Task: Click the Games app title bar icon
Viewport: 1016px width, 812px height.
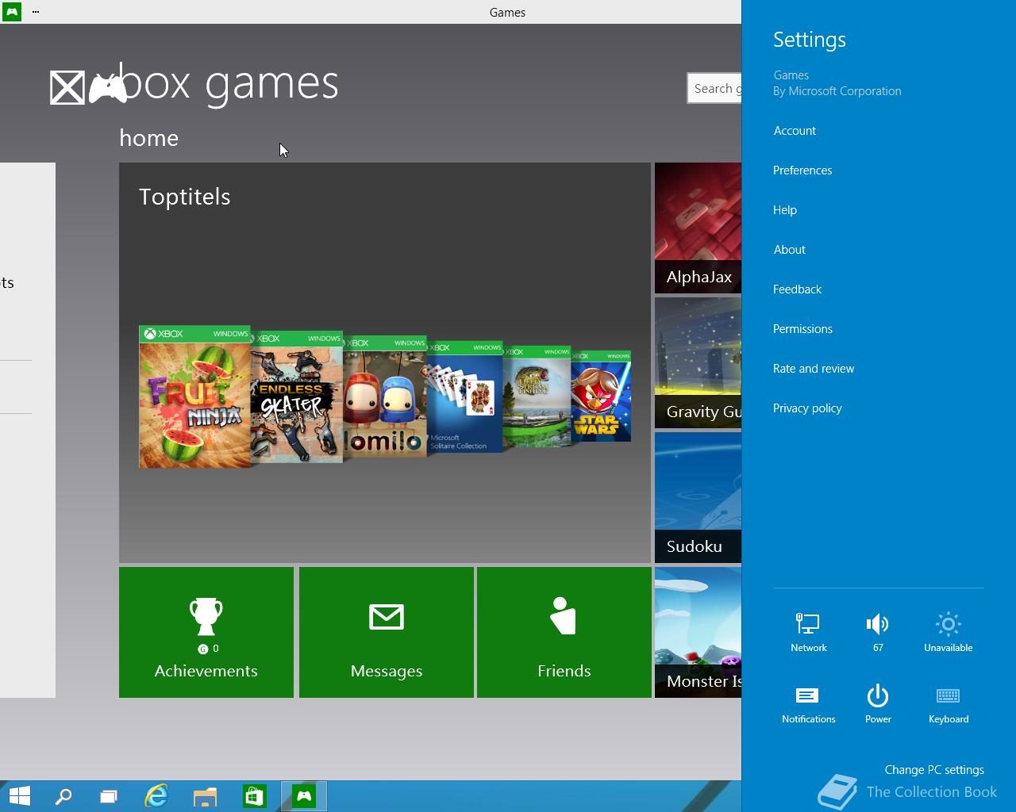Action: click(11, 12)
